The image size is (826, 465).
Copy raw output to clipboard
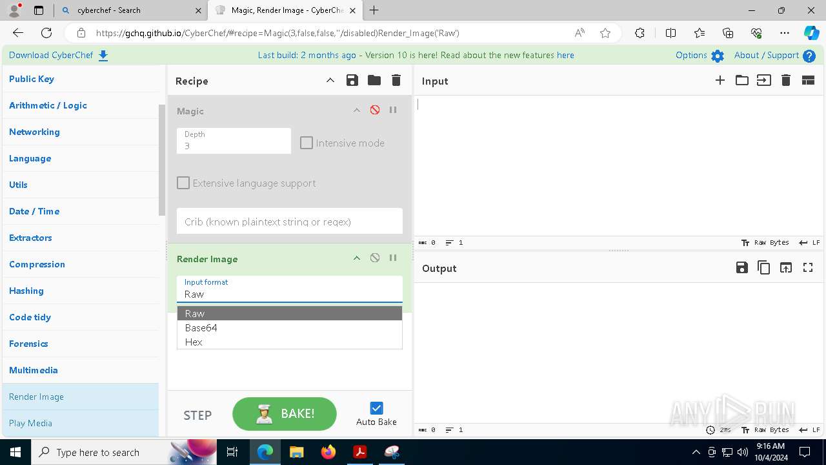click(764, 267)
